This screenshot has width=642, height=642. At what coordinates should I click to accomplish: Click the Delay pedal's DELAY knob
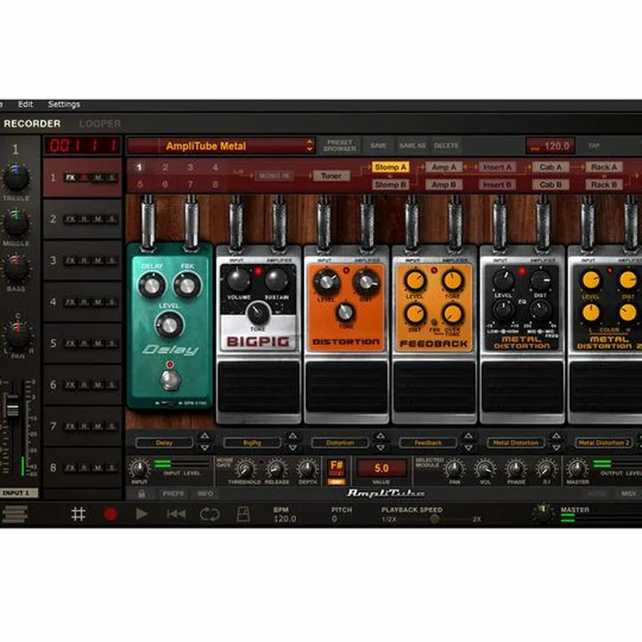pyautogui.click(x=152, y=285)
